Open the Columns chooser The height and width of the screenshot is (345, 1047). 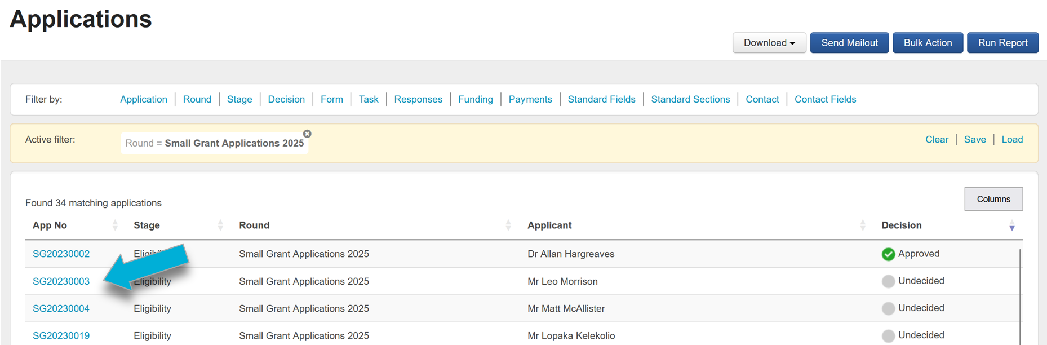click(993, 199)
